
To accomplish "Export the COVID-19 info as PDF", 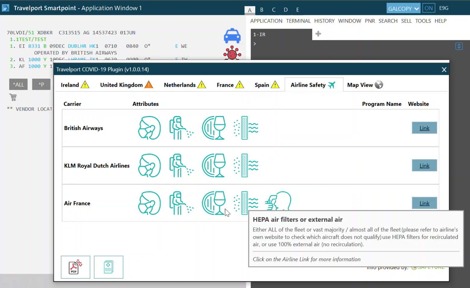I will [x=75, y=267].
